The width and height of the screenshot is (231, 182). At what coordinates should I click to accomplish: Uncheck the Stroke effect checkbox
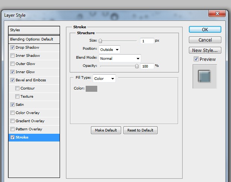click(x=13, y=137)
